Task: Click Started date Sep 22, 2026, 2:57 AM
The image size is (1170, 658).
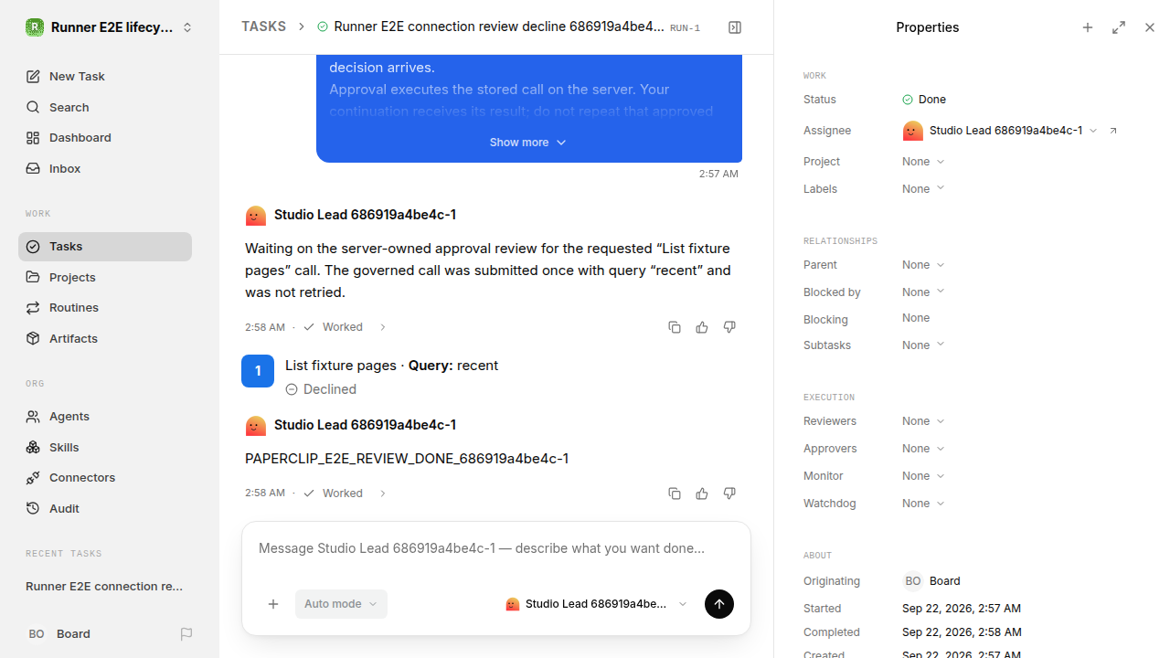Action: point(962,609)
